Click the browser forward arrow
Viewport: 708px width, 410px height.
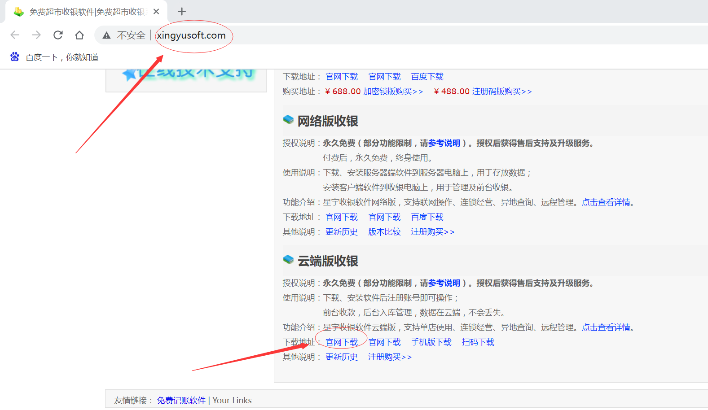coord(36,35)
